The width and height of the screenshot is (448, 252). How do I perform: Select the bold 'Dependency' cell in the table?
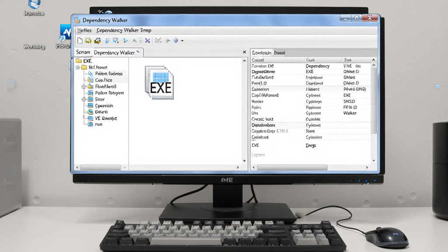click(x=318, y=66)
